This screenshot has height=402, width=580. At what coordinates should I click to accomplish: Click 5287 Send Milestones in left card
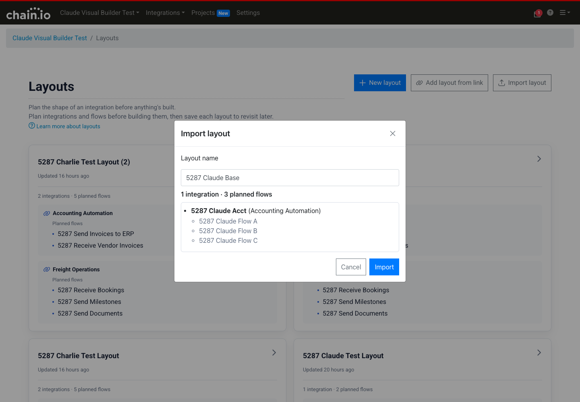tap(89, 302)
